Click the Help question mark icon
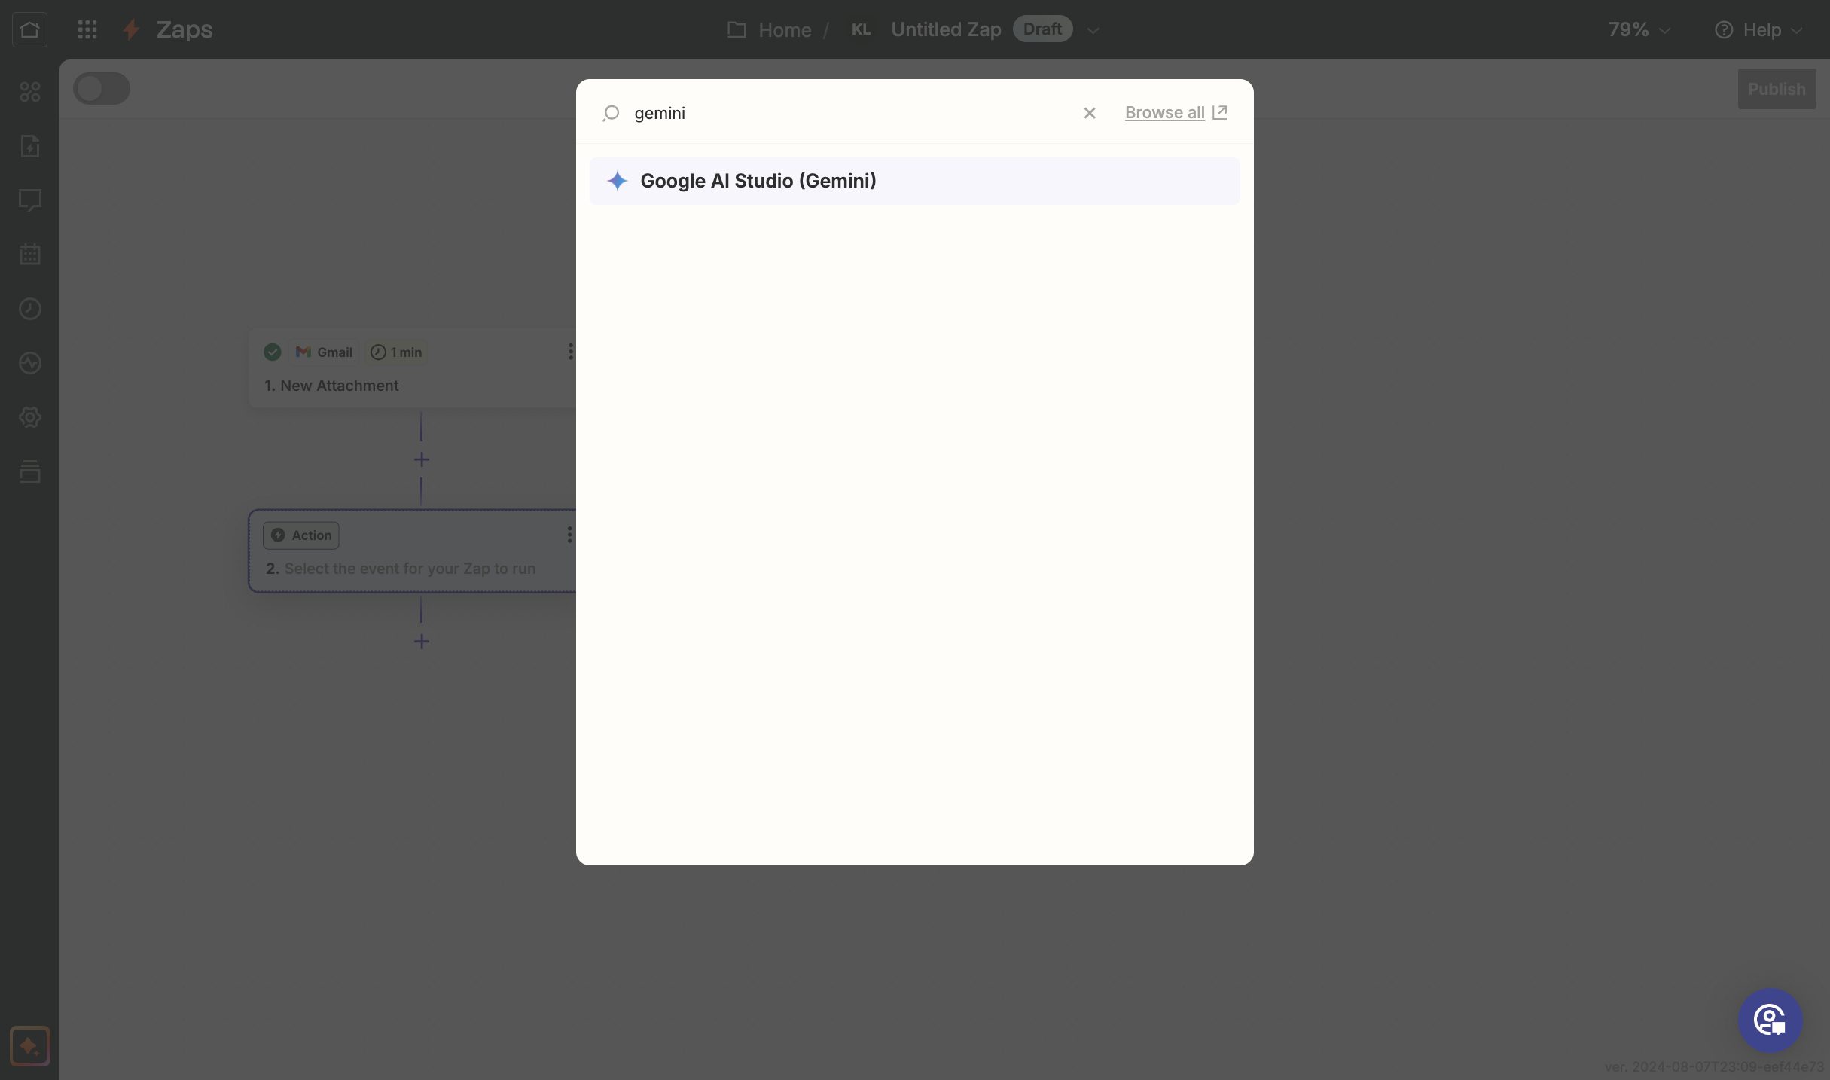The width and height of the screenshot is (1830, 1080). pos(1724,29)
